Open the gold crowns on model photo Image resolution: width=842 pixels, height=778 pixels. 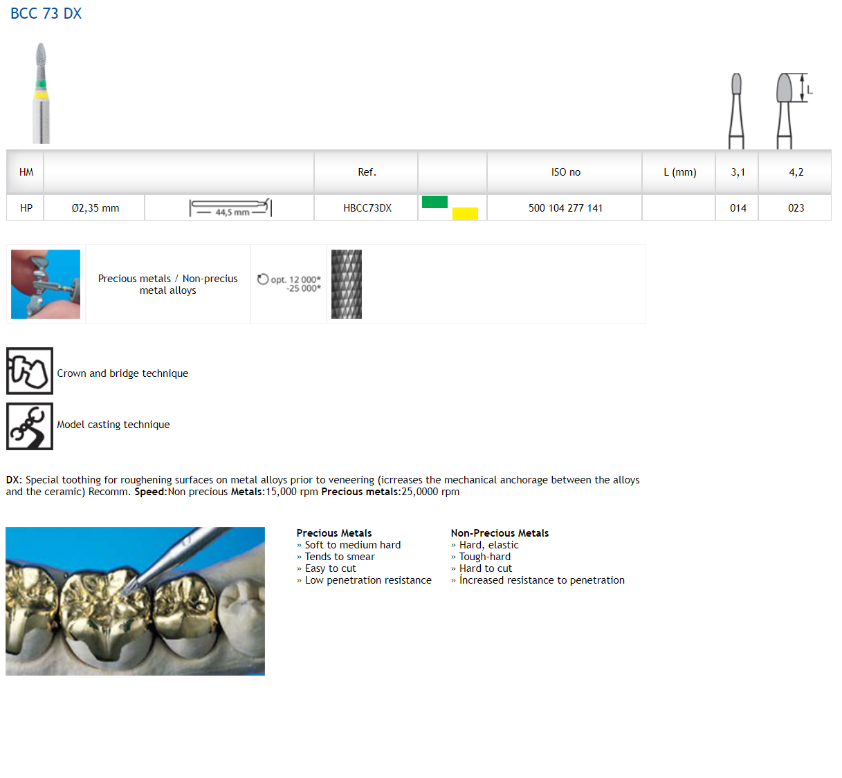click(x=136, y=601)
